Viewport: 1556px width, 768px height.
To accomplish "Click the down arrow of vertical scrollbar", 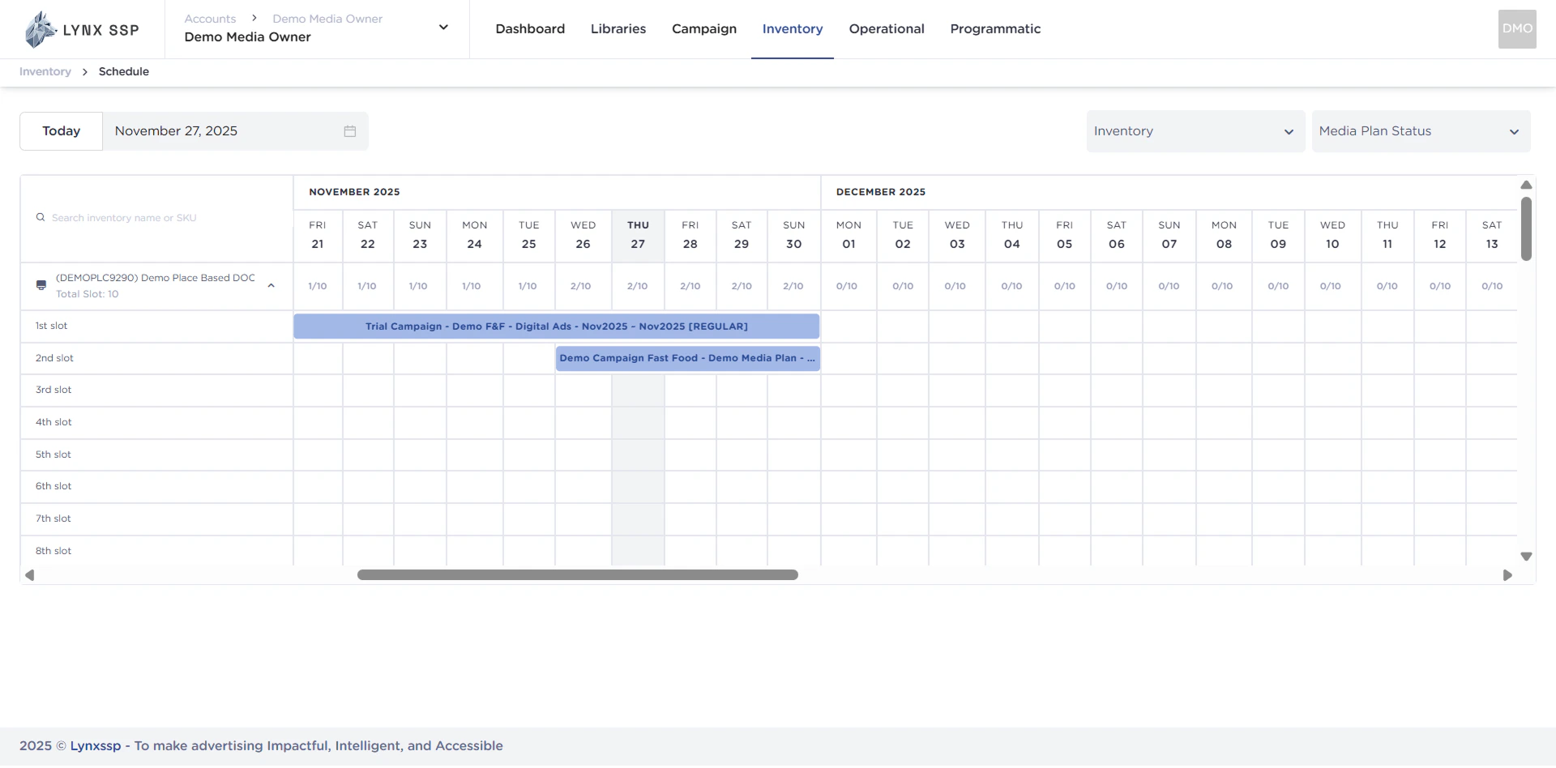I will tap(1526, 557).
